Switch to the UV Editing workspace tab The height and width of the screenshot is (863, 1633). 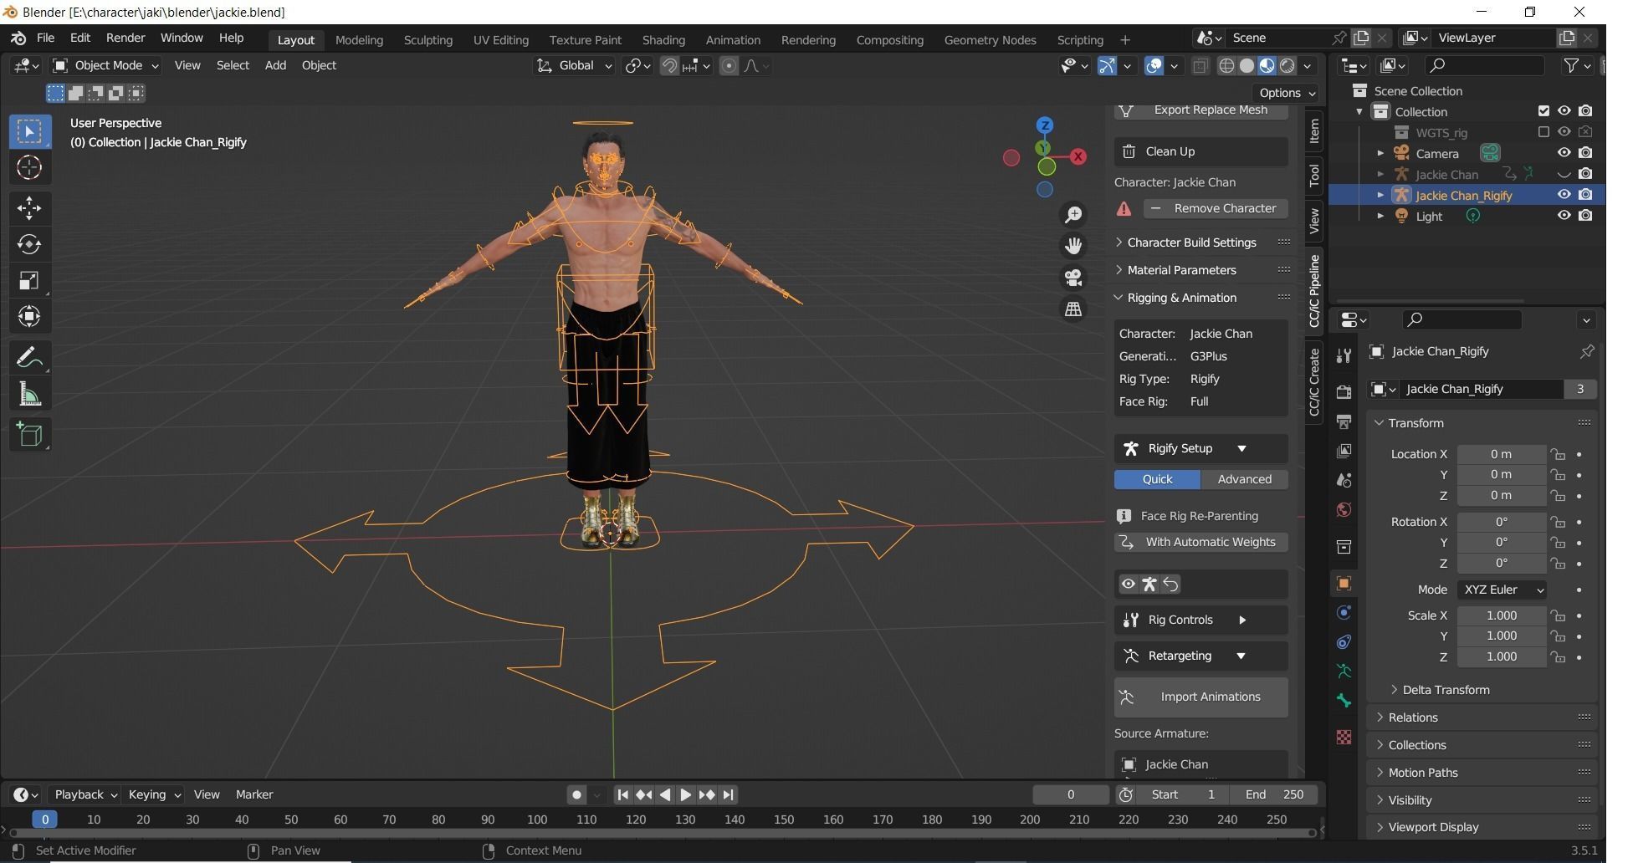tap(500, 40)
